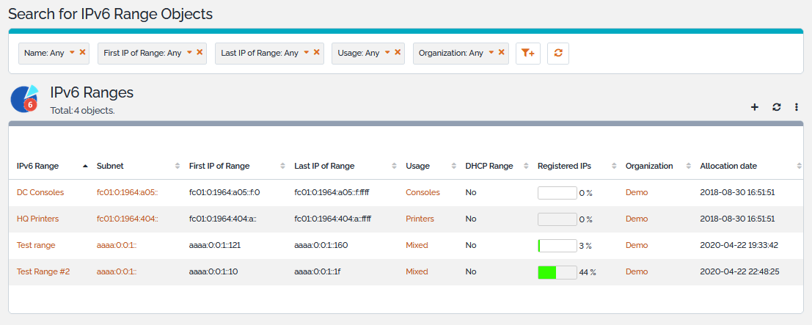
Task: Click the plus icon to add range
Action: point(755,107)
